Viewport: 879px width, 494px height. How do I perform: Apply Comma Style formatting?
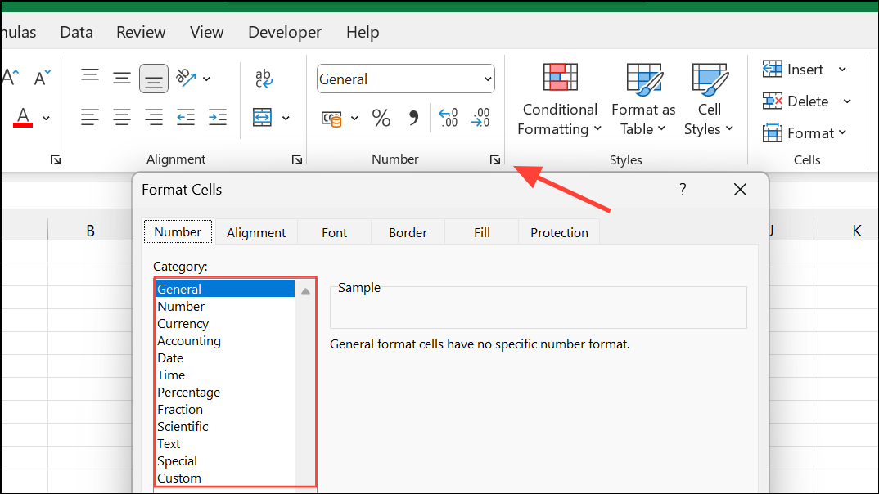pyautogui.click(x=414, y=118)
